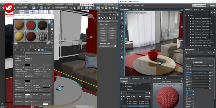Click the Cameras icon in Create panel
Viewport: 216px width, 108px height.
coord(107,18)
